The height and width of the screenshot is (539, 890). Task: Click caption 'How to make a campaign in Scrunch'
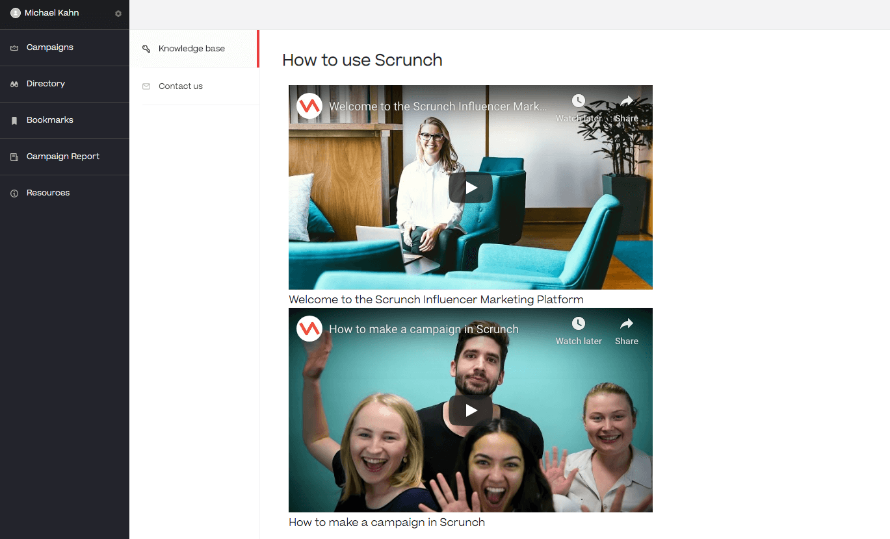(x=387, y=522)
